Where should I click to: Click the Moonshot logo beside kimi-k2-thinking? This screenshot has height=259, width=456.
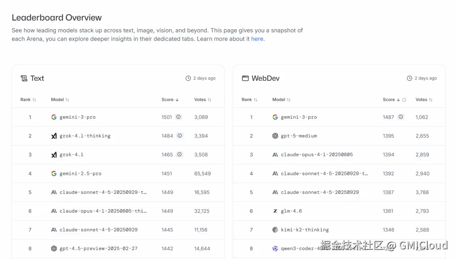275,230
